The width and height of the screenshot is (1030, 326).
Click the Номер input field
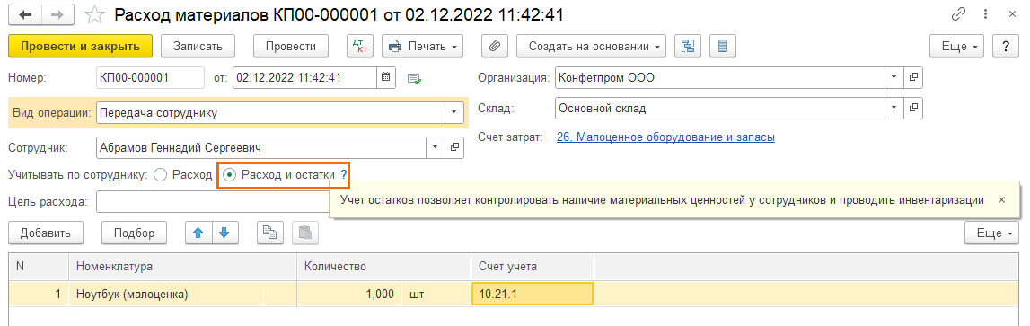(151, 77)
